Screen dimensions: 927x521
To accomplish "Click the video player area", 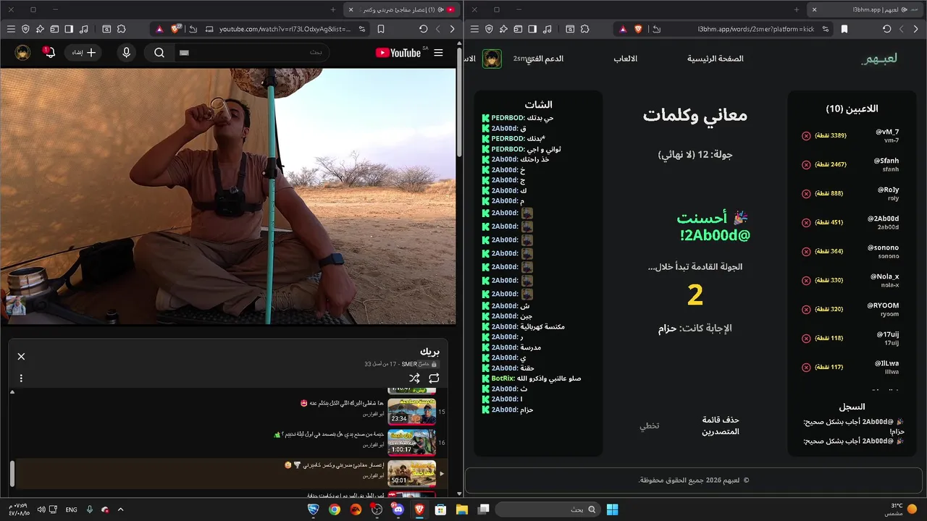I will [228, 196].
